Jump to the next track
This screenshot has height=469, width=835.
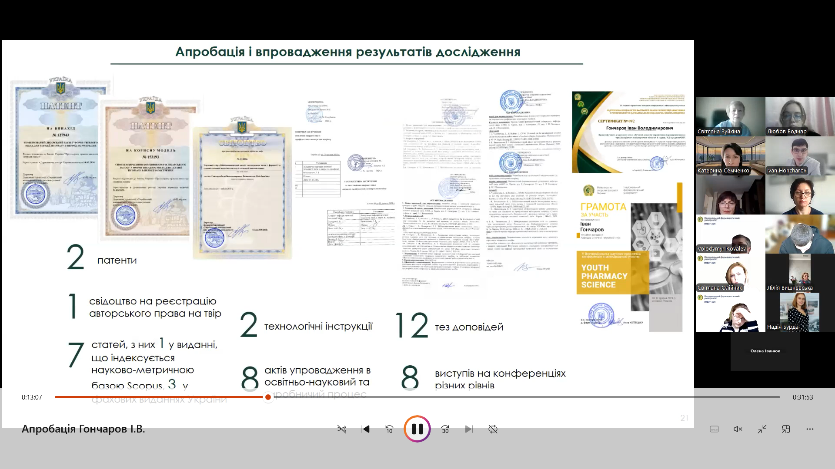(469, 429)
